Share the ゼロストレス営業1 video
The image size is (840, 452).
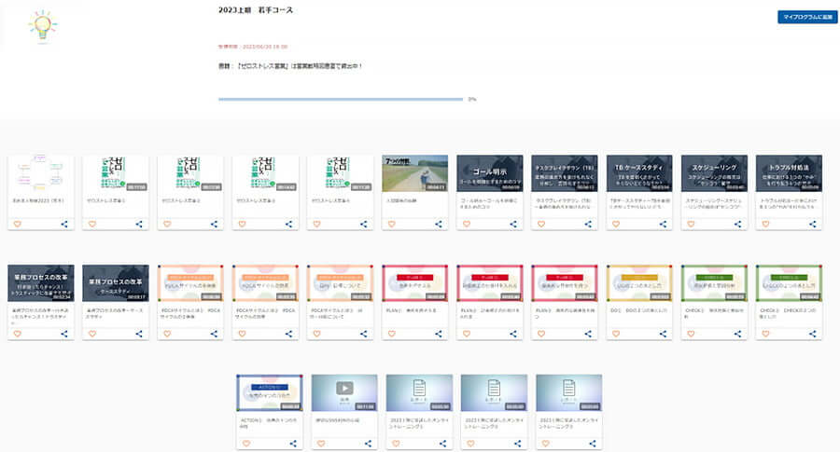click(x=139, y=225)
